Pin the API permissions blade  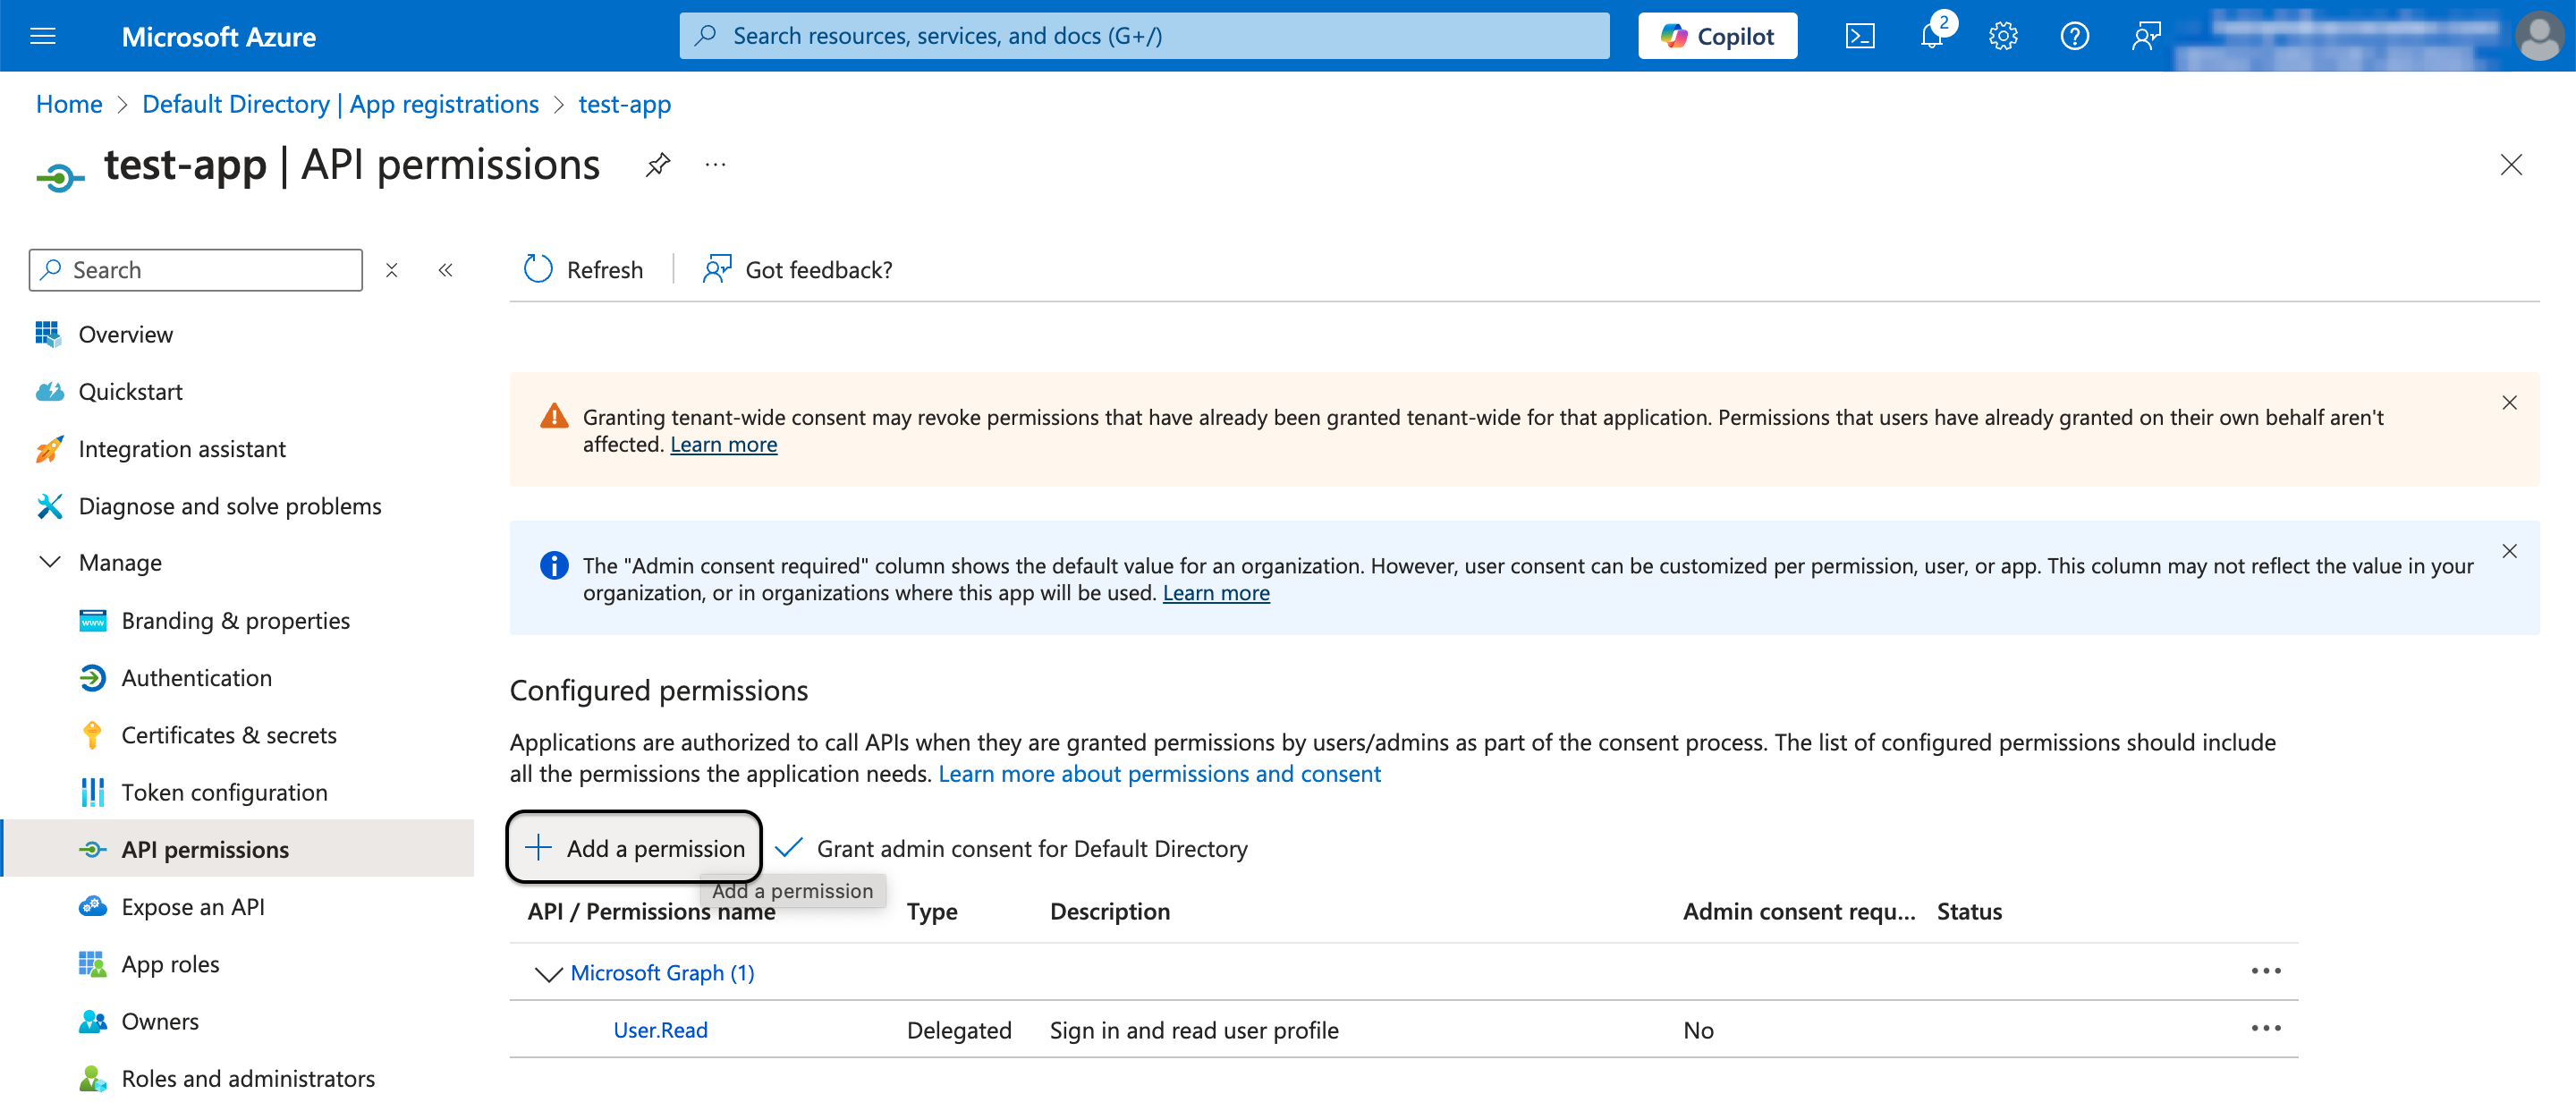[x=658, y=164]
